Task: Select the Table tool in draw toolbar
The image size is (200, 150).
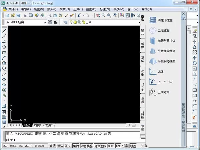Action: click(4, 122)
